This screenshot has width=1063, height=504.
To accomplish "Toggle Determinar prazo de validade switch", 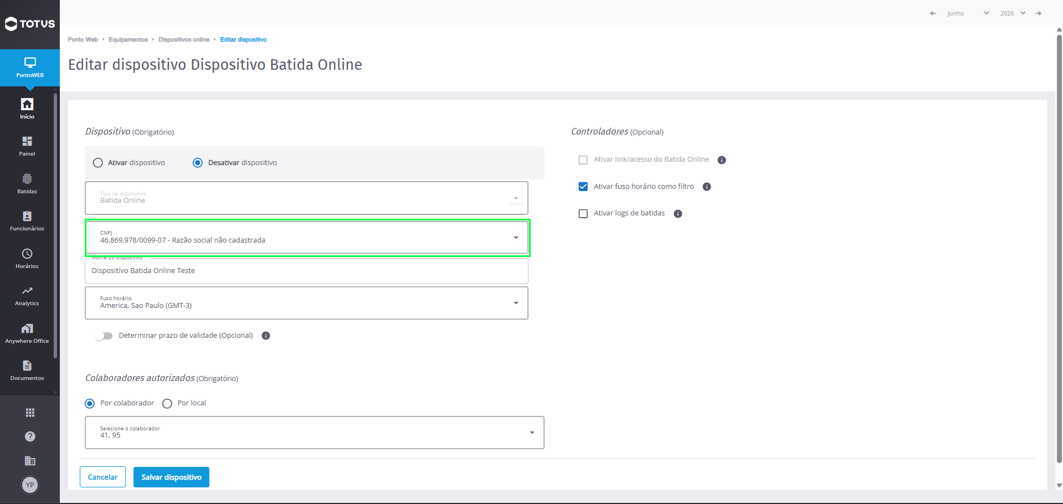I will tap(104, 336).
